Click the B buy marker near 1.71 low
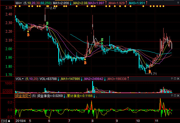Screen dimensions: 180x123 [150, 72]
